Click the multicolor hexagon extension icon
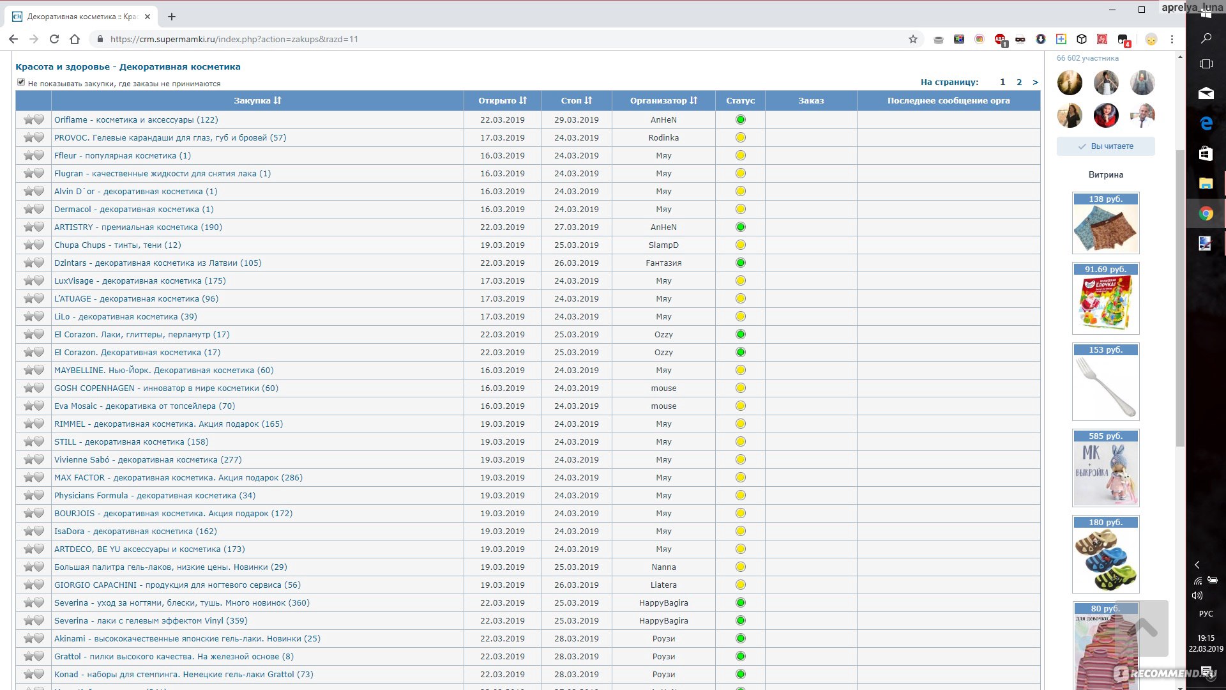The width and height of the screenshot is (1226, 690). (959, 40)
